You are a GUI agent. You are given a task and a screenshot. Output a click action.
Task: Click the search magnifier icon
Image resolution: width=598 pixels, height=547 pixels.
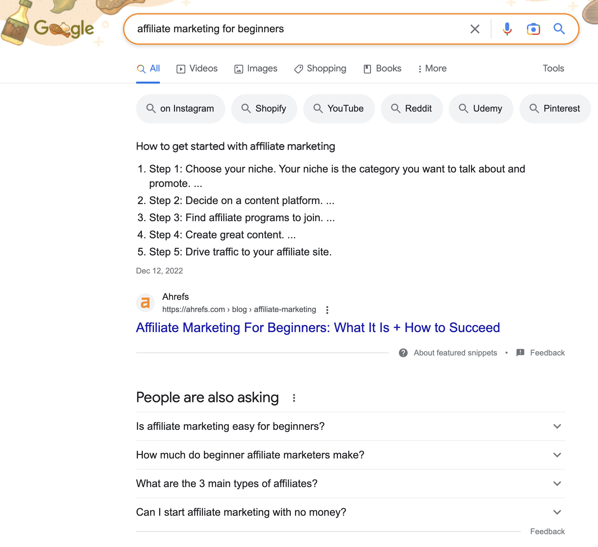tap(559, 29)
